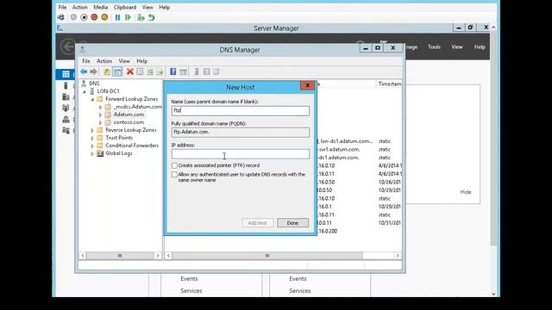Select the Global Logs tree item
The image size is (552, 310).
[x=119, y=153]
